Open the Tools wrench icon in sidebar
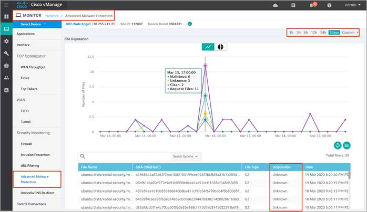This screenshot has height=212, width=367. click(x=6, y=54)
